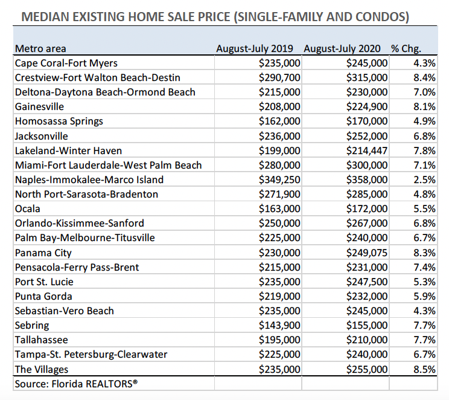Screen dimensions: 449x400
Task: Select Lakeland-Winter Haven's $214,447 value
Action: (367, 150)
